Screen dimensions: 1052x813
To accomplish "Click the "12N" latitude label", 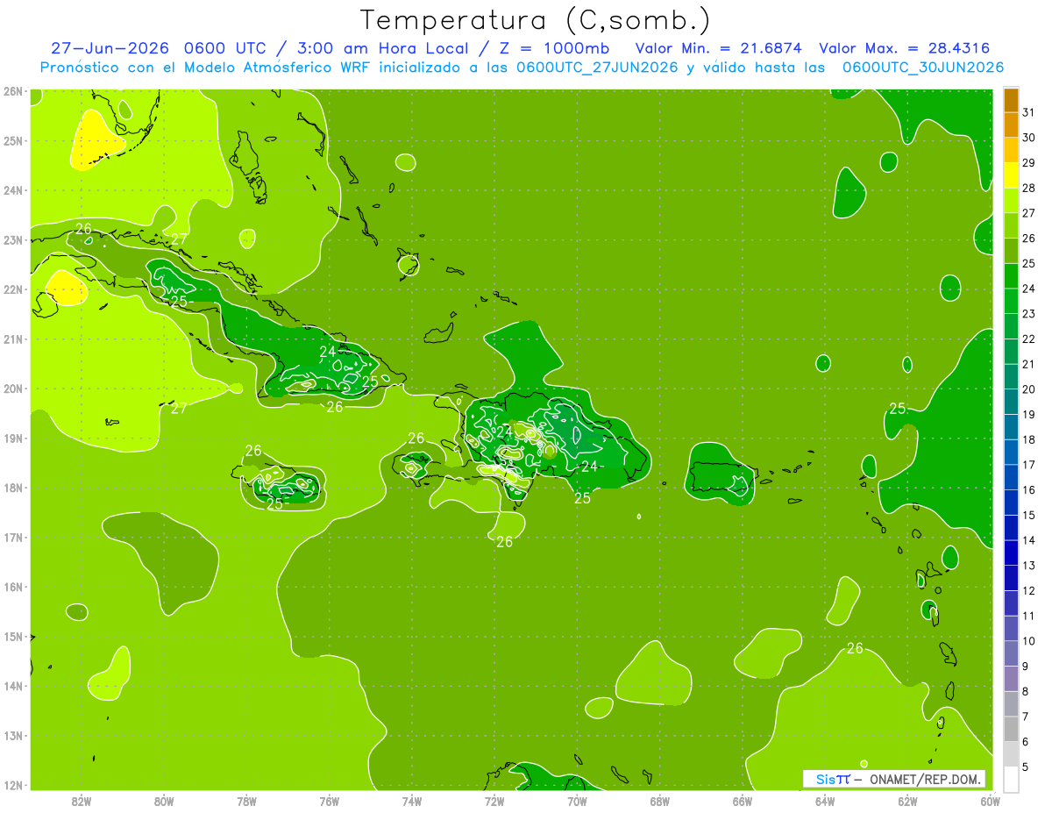I will click(12, 785).
